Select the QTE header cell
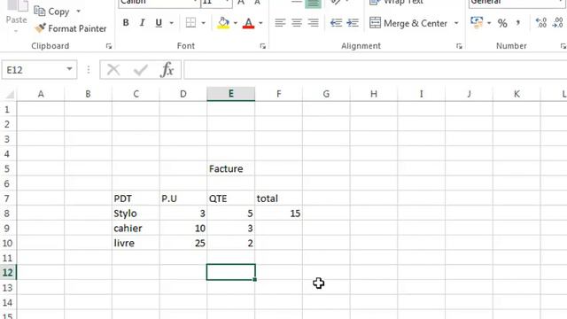The height and width of the screenshot is (319, 567). tap(230, 198)
